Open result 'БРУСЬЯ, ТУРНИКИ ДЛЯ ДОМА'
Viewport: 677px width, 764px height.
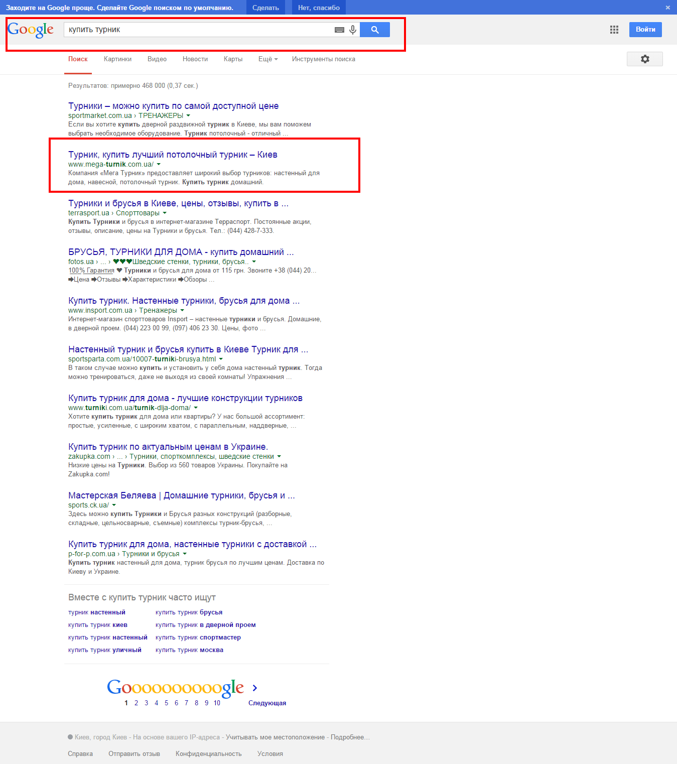pyautogui.click(x=181, y=252)
